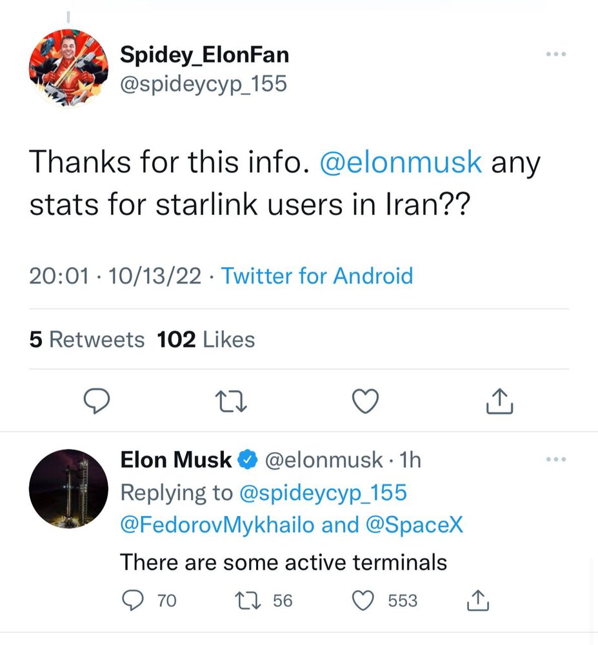Open the @FedorovMykhailo mention link
598x645 pixels.
217,525
